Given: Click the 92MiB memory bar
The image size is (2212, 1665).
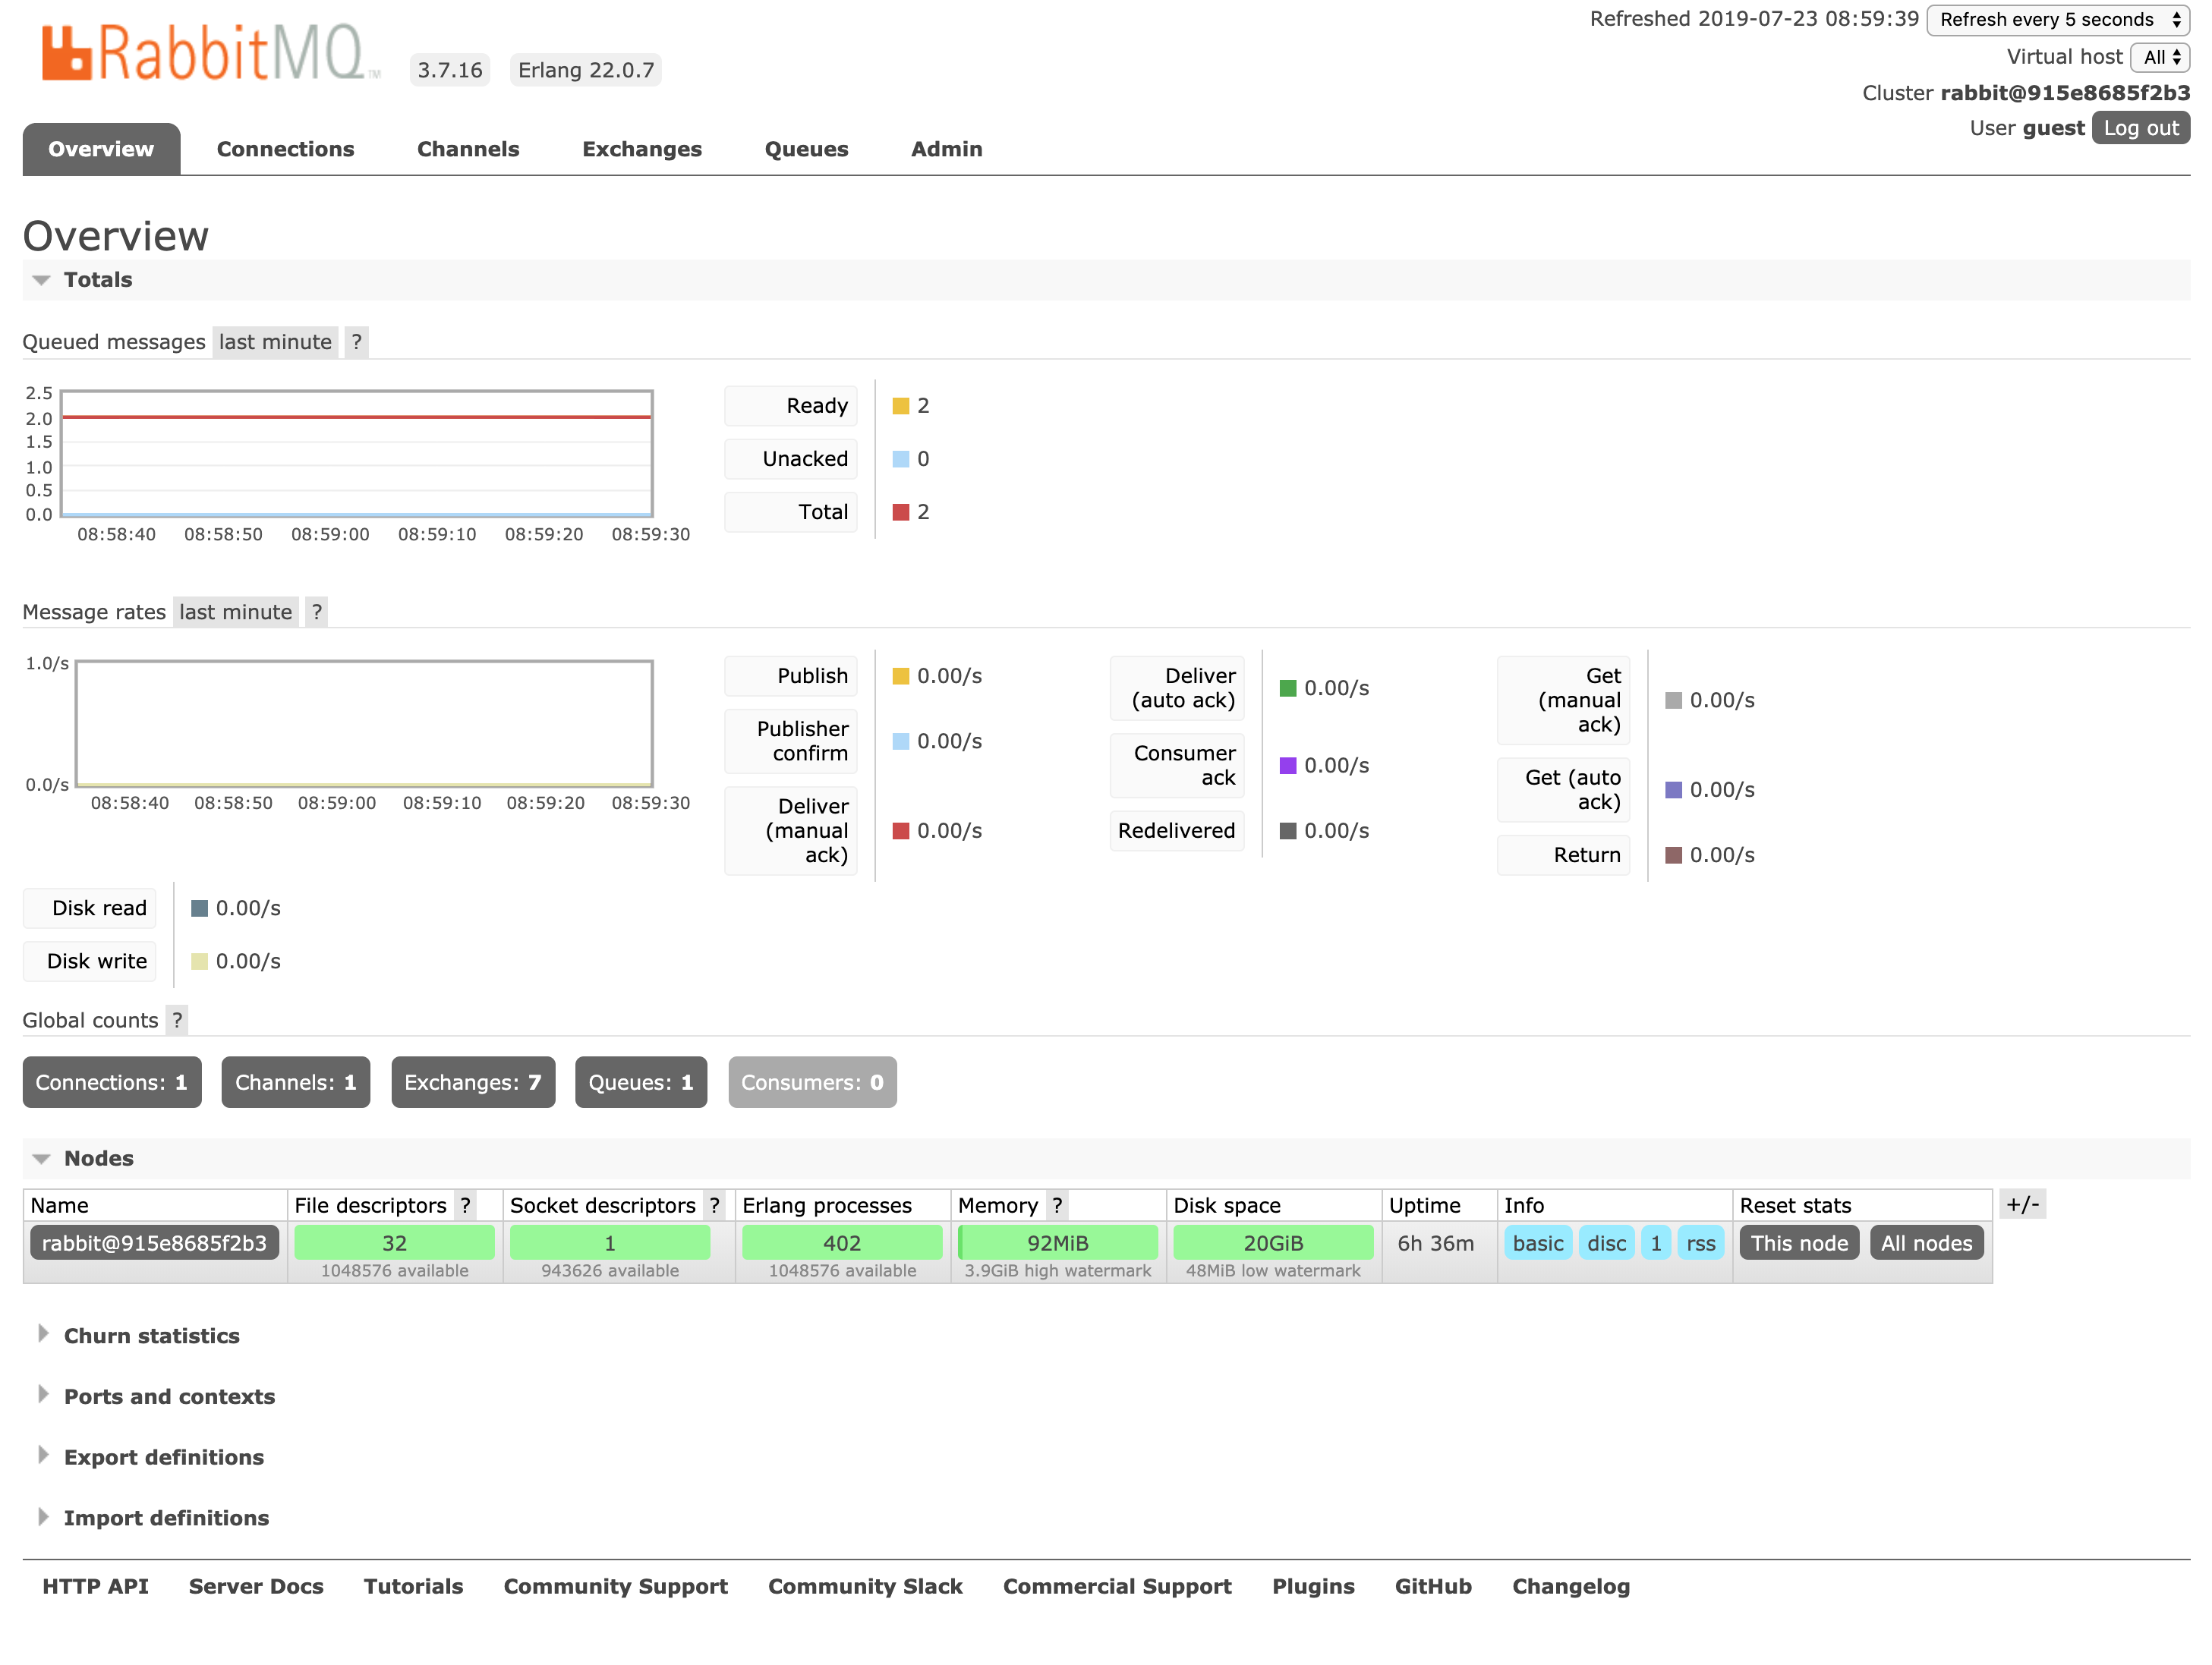Looking at the screenshot, I should tap(1057, 1243).
